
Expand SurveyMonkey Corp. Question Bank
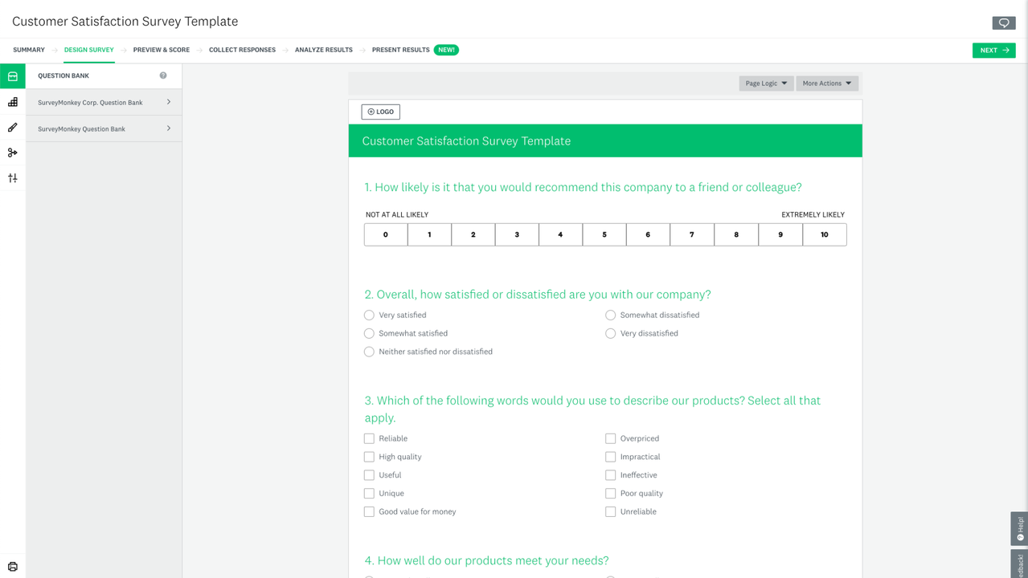[x=104, y=103]
